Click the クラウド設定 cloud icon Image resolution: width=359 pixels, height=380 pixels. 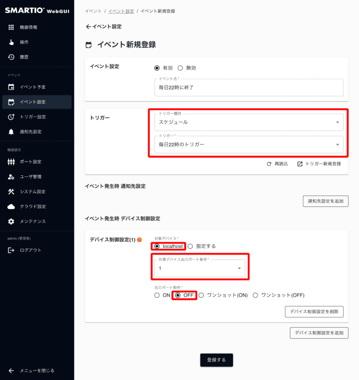point(11,206)
